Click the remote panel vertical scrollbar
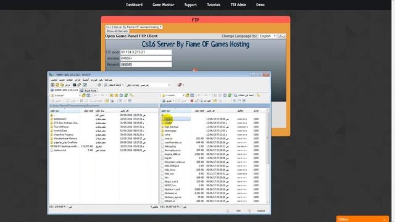This screenshot has width=395, height=222. [x=268, y=156]
